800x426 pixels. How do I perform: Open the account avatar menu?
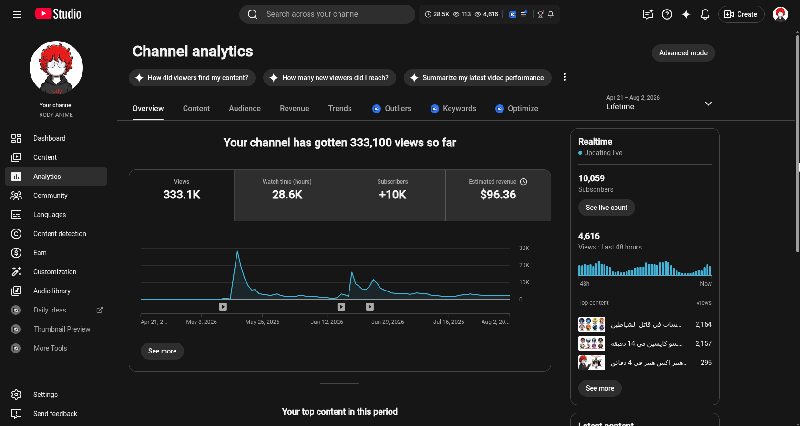click(780, 14)
